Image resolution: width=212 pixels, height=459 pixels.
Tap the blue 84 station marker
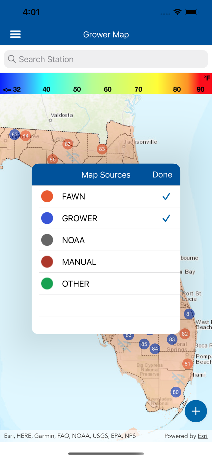(155, 349)
